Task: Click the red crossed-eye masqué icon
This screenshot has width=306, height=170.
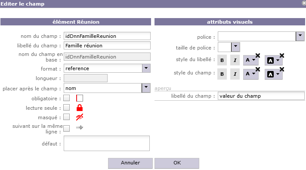Action: coord(80,117)
